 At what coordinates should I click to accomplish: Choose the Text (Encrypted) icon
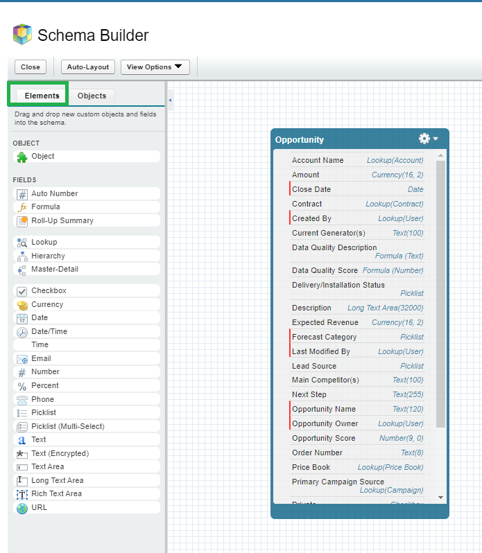click(22, 454)
